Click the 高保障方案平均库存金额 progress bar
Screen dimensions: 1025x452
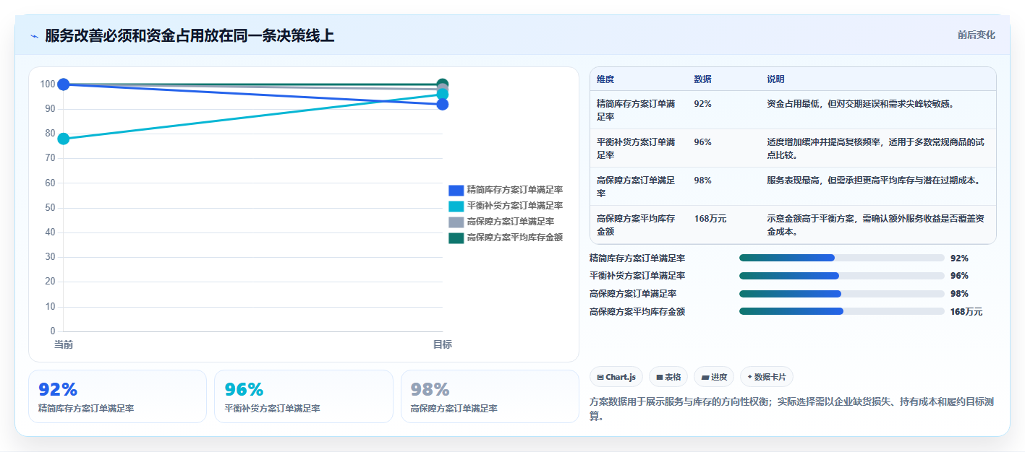(x=841, y=311)
